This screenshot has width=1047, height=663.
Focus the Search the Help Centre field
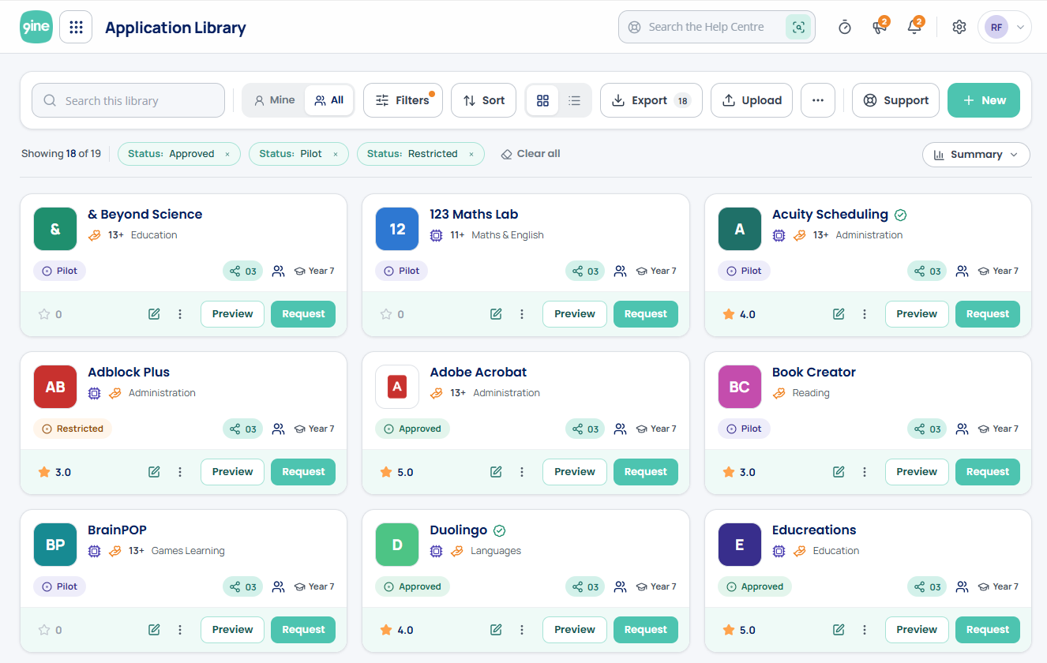(716, 27)
